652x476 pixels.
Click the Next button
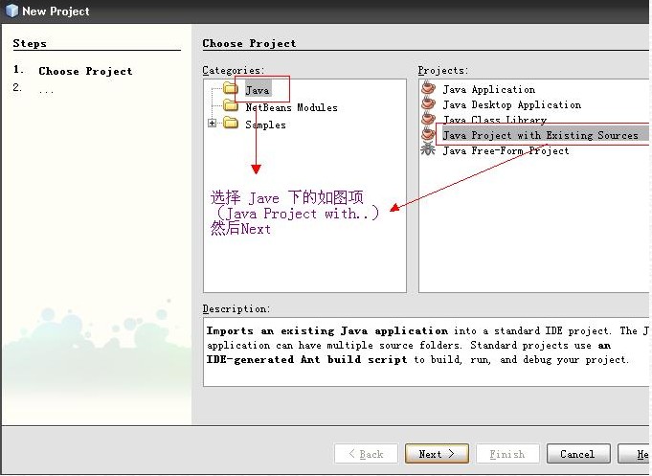437,454
